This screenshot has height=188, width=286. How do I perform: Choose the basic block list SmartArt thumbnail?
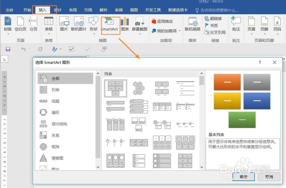coord(116,88)
